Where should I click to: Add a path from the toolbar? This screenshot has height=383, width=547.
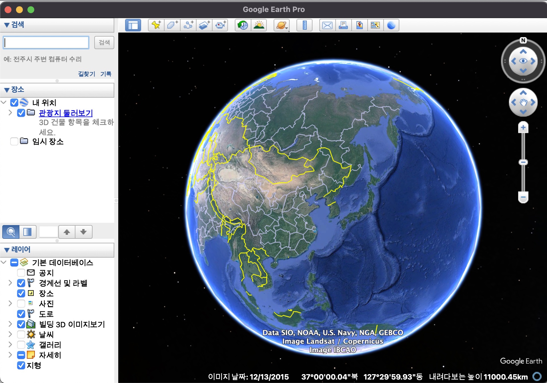(188, 25)
